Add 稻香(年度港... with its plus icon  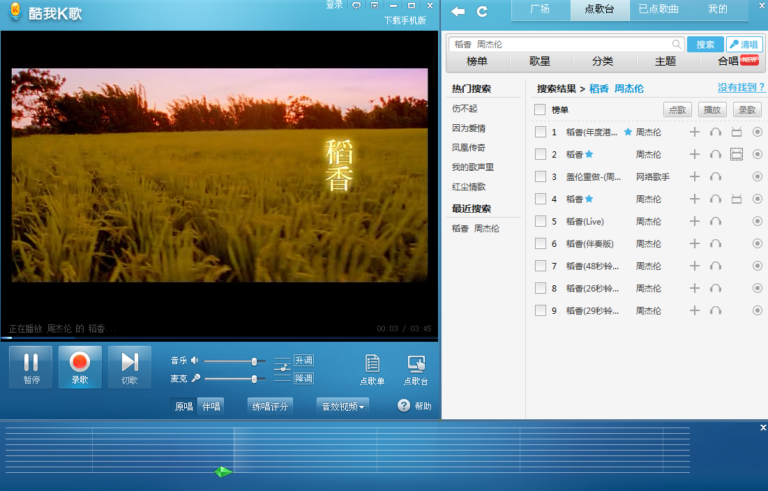(695, 133)
